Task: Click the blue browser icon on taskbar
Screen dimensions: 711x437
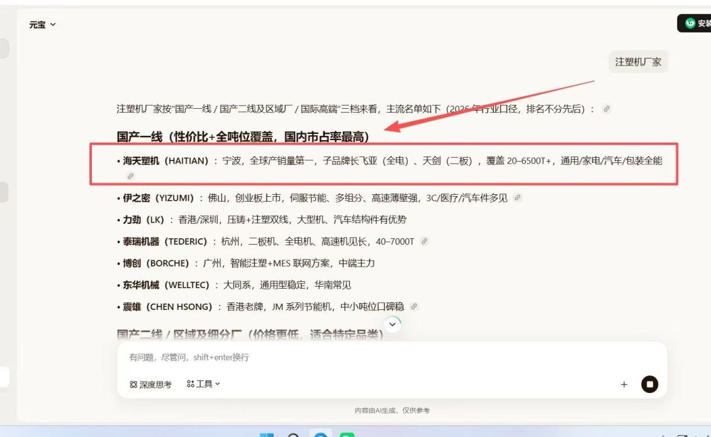Action: click(x=321, y=434)
